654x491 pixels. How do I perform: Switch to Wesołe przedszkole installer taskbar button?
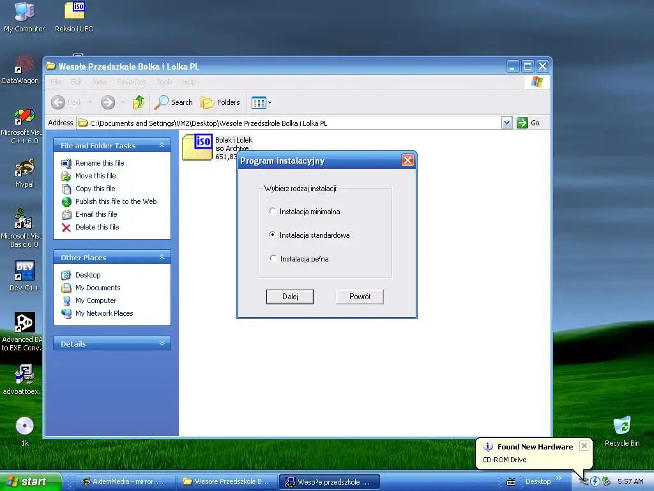330,481
